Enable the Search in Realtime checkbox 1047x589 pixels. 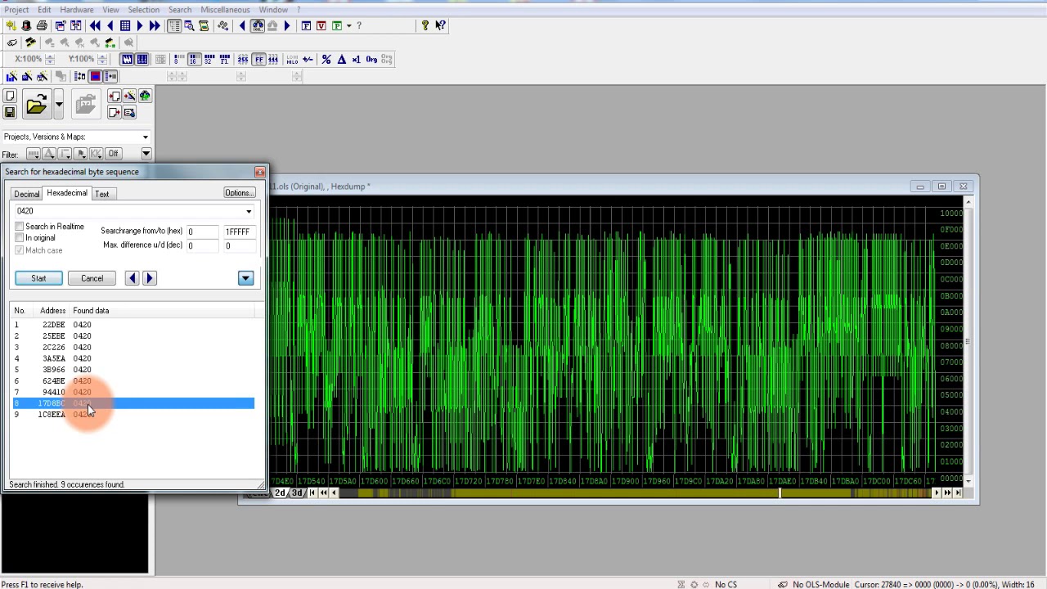(20, 227)
